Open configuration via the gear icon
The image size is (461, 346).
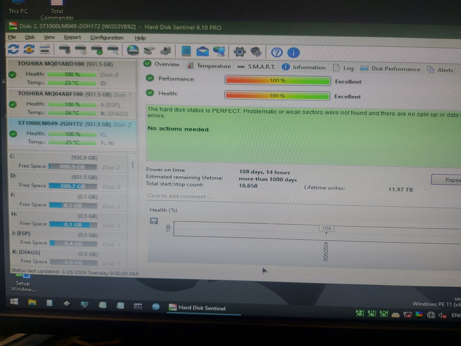click(239, 52)
